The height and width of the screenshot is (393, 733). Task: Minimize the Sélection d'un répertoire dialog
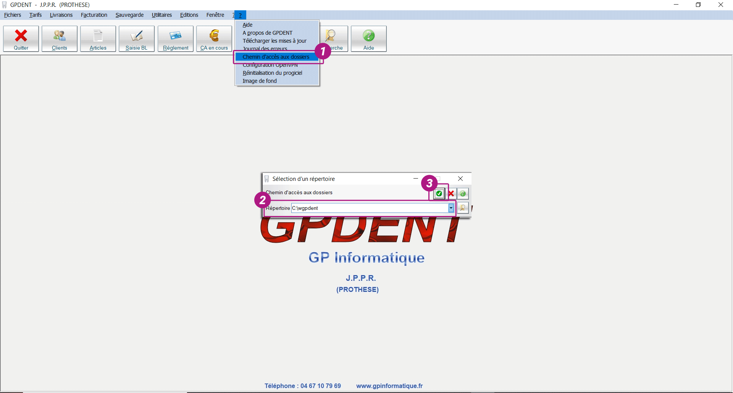click(416, 179)
